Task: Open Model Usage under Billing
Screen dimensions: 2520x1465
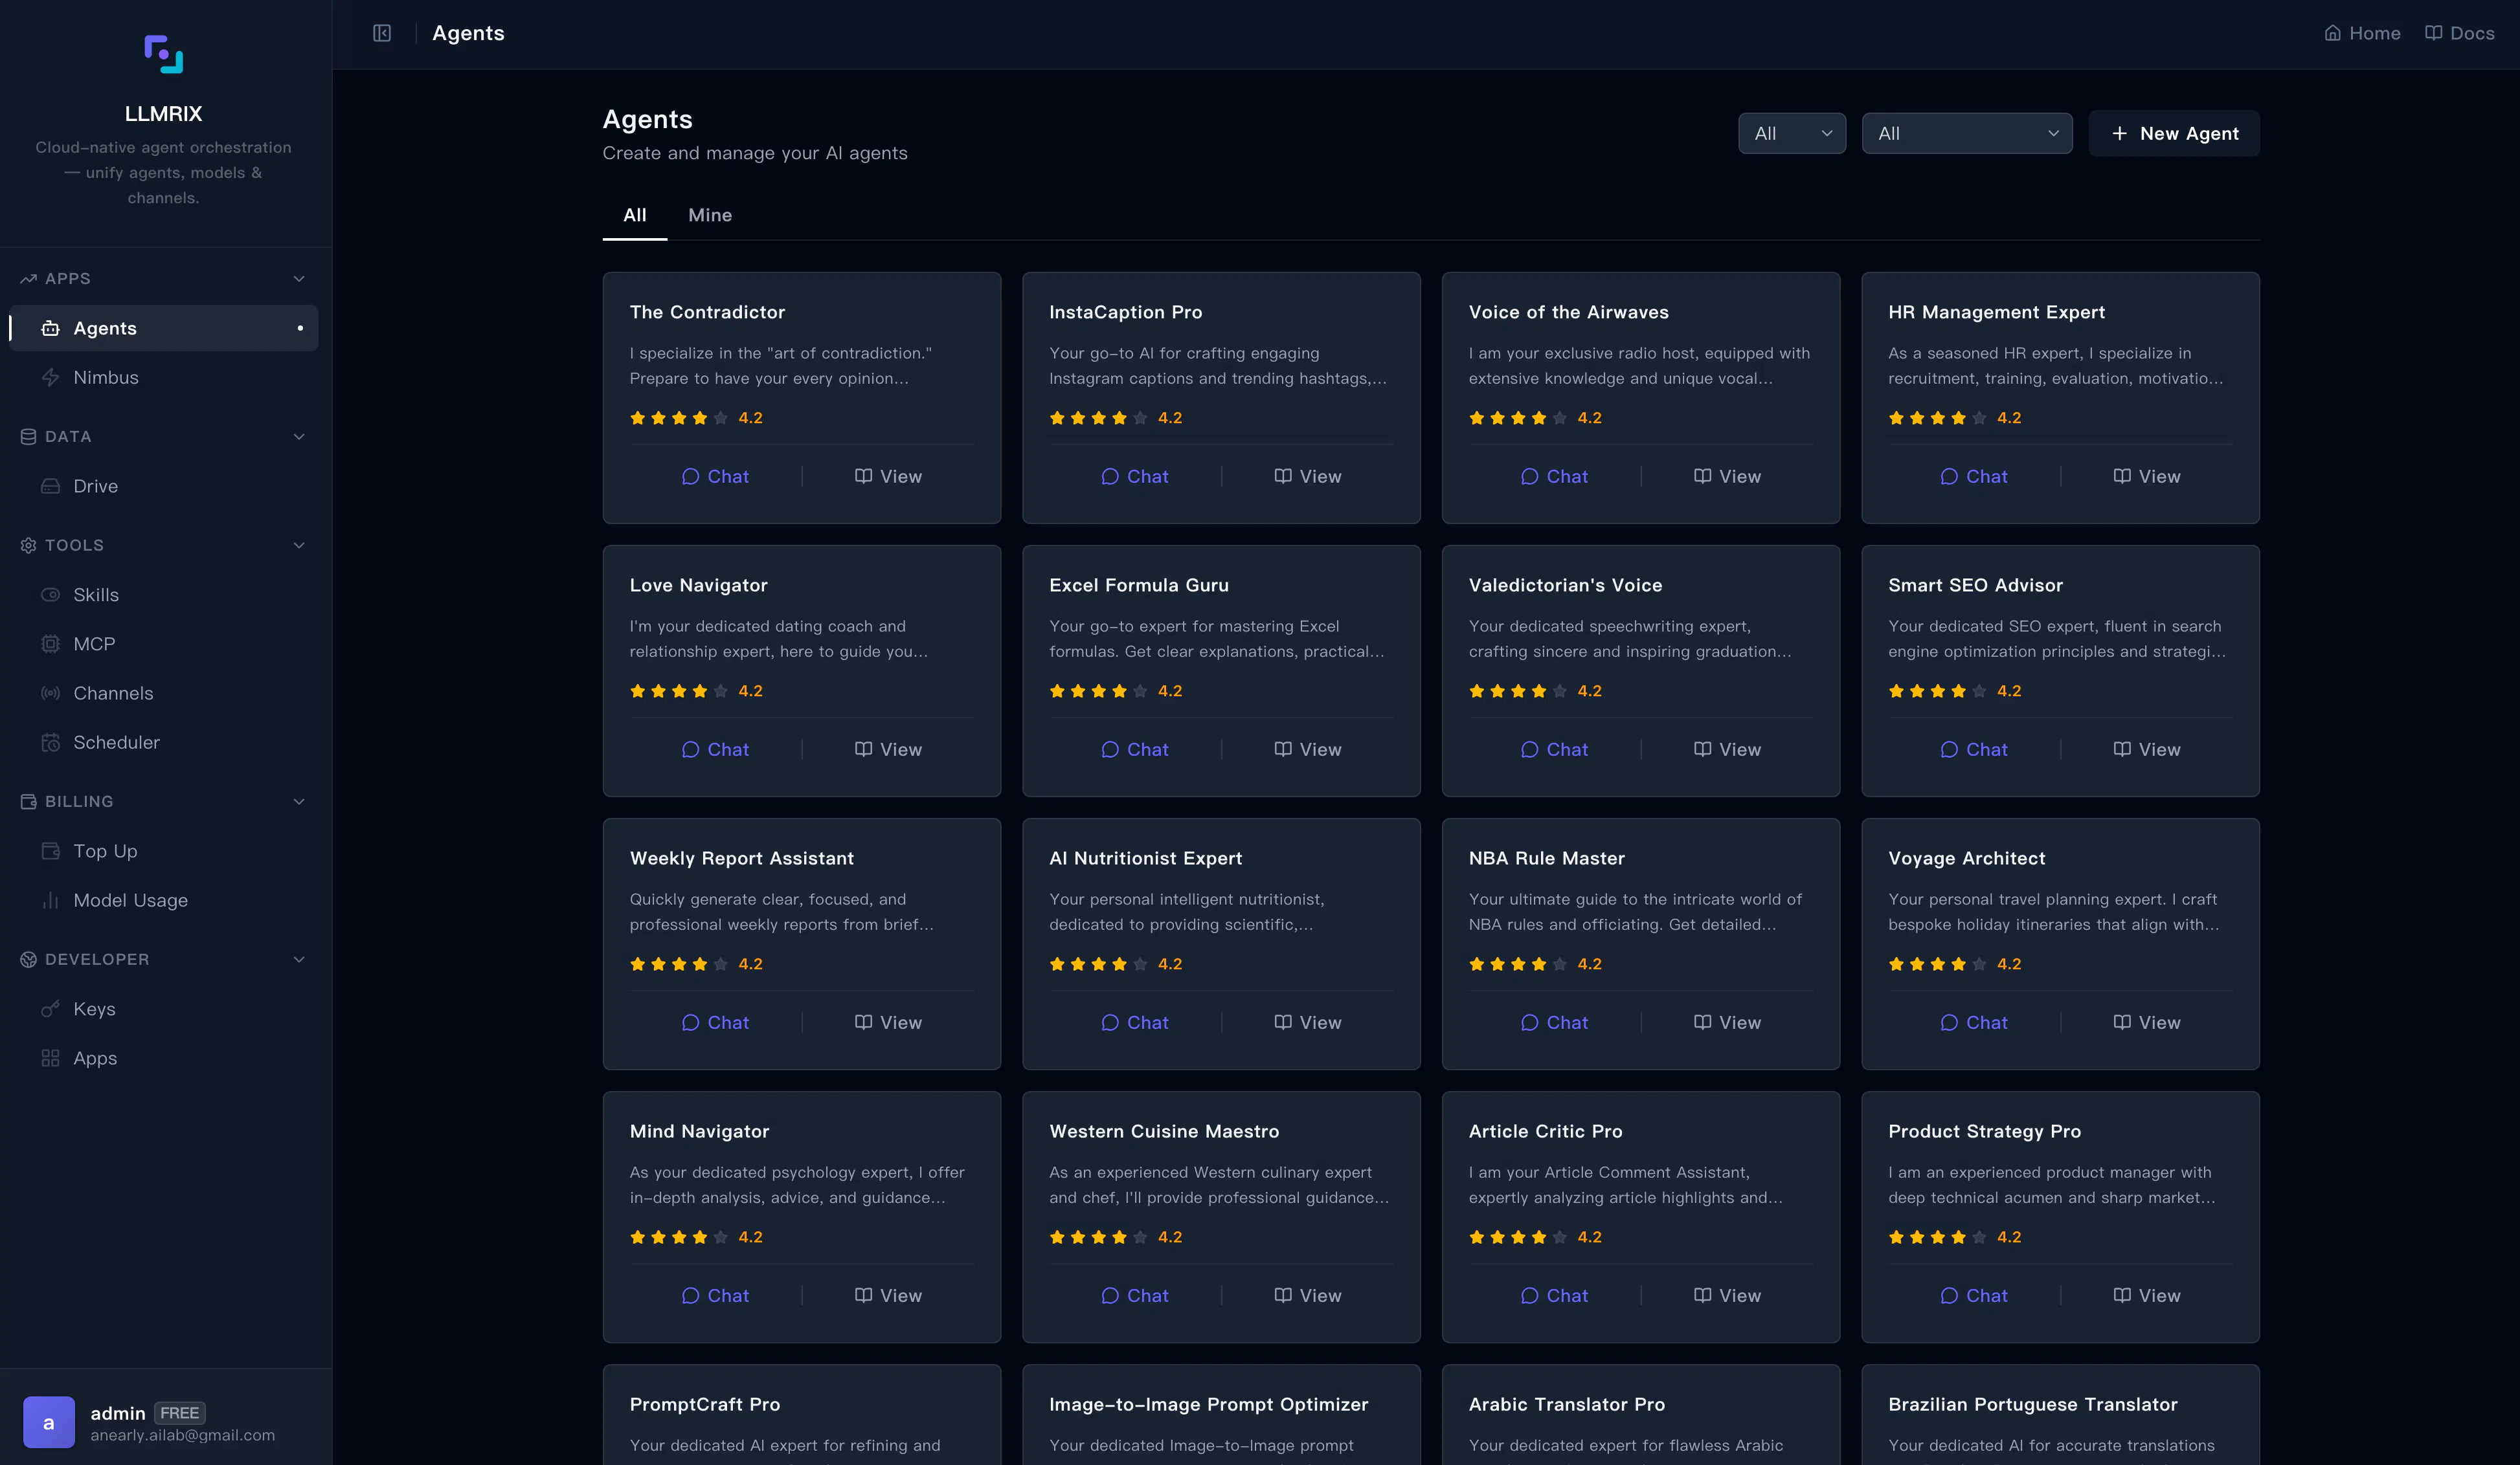Action: tap(164, 899)
